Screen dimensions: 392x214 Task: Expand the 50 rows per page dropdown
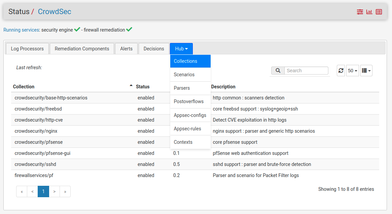[352, 71]
